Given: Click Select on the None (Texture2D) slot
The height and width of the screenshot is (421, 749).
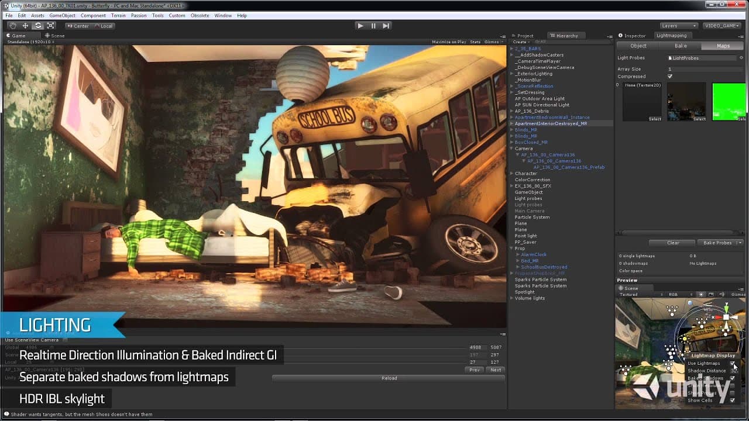Looking at the screenshot, I should pyautogui.click(x=655, y=119).
